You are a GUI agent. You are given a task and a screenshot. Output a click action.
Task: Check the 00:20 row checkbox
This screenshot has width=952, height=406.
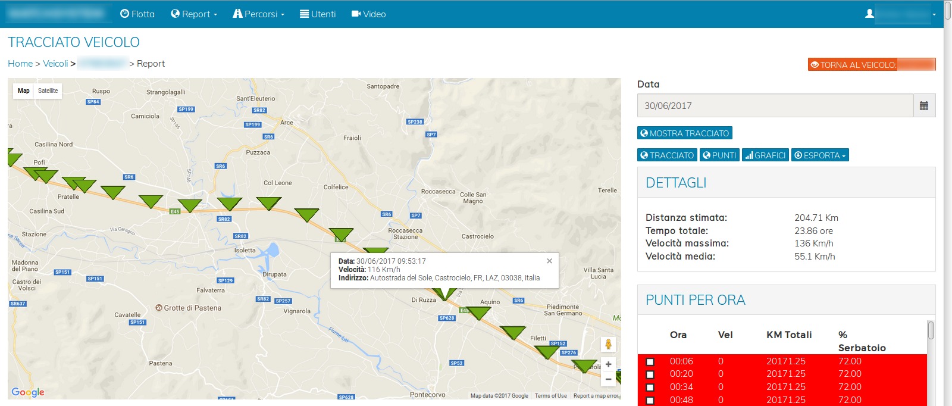tap(650, 374)
